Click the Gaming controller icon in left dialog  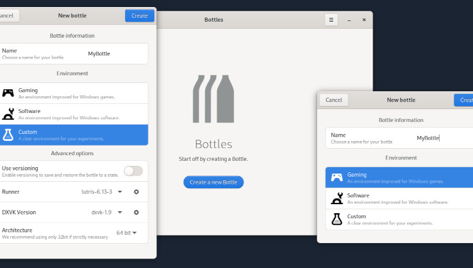point(8,93)
